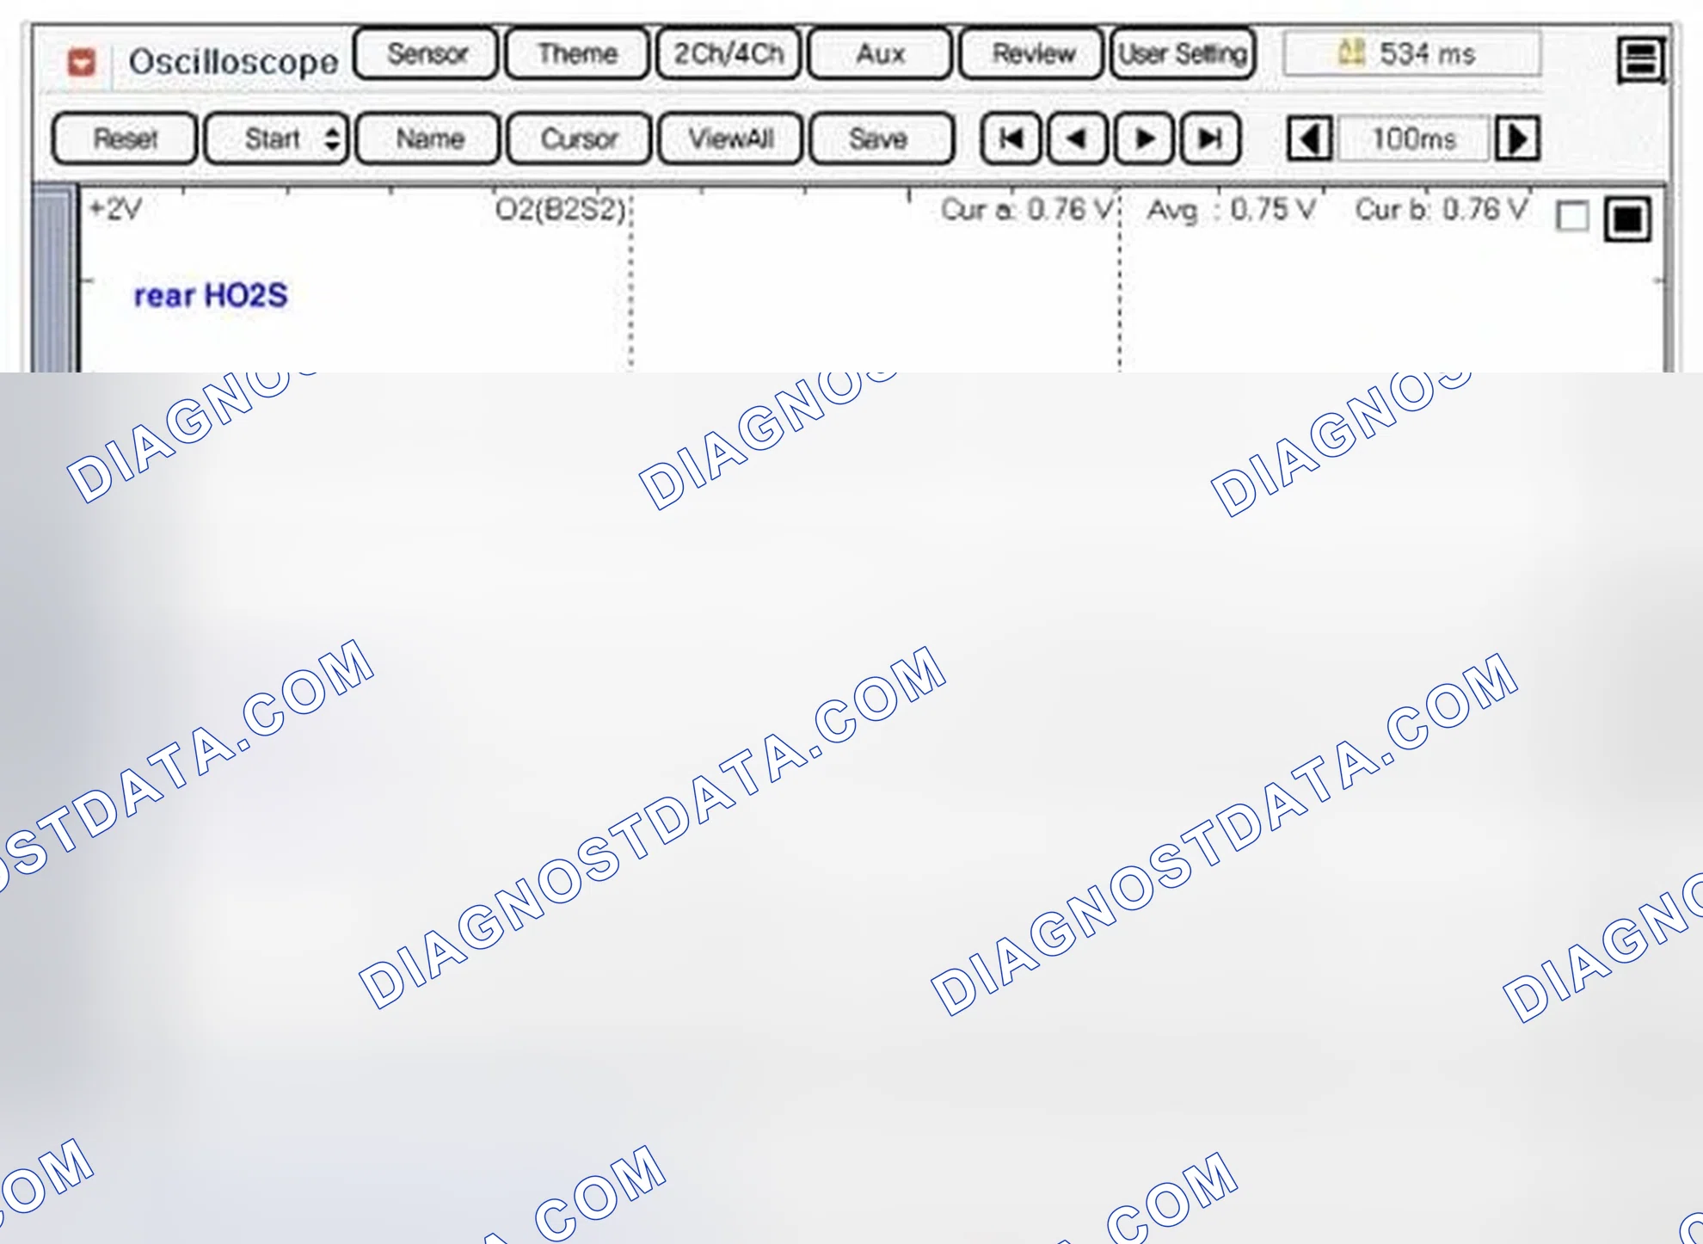Screen dimensions: 1703x1244
Task: Open the Review menu
Action: click(x=1032, y=54)
